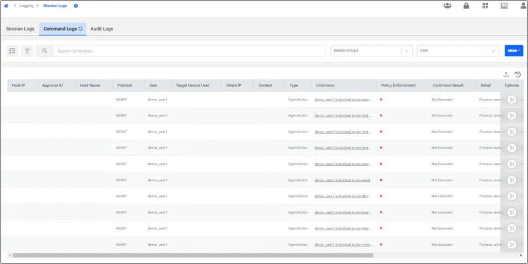Click the flashlight filter icon beside search
528x264 pixels.
[x=27, y=51]
